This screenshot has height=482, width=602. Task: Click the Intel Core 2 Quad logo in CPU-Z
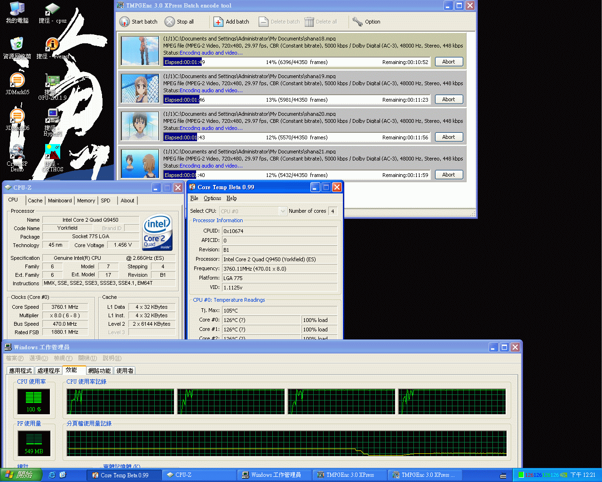158,233
